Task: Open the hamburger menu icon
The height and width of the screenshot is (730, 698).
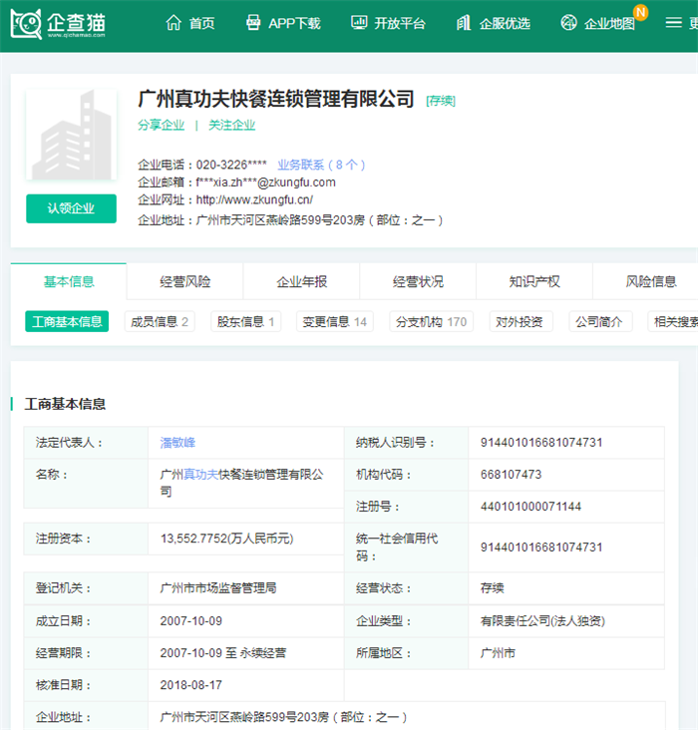Action: (x=673, y=22)
